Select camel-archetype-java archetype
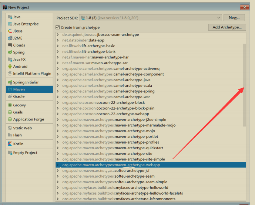 coord(151,80)
